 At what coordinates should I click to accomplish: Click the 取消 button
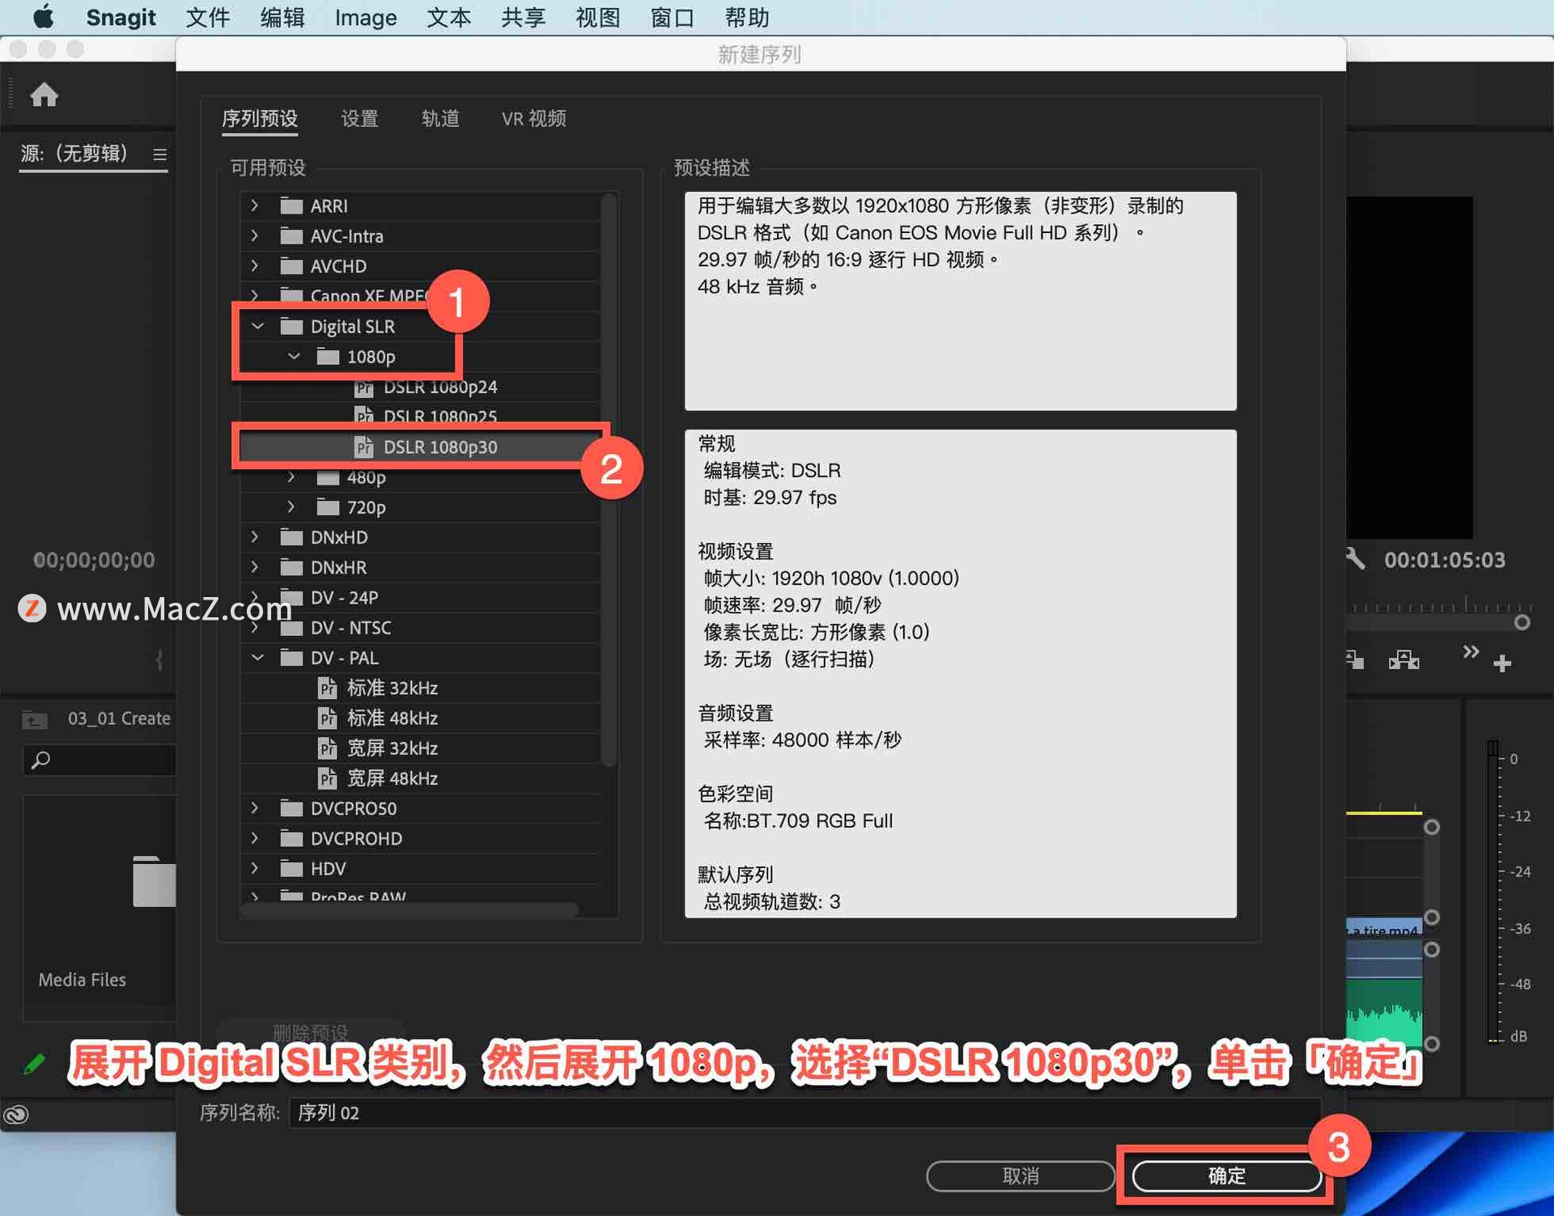[1020, 1176]
